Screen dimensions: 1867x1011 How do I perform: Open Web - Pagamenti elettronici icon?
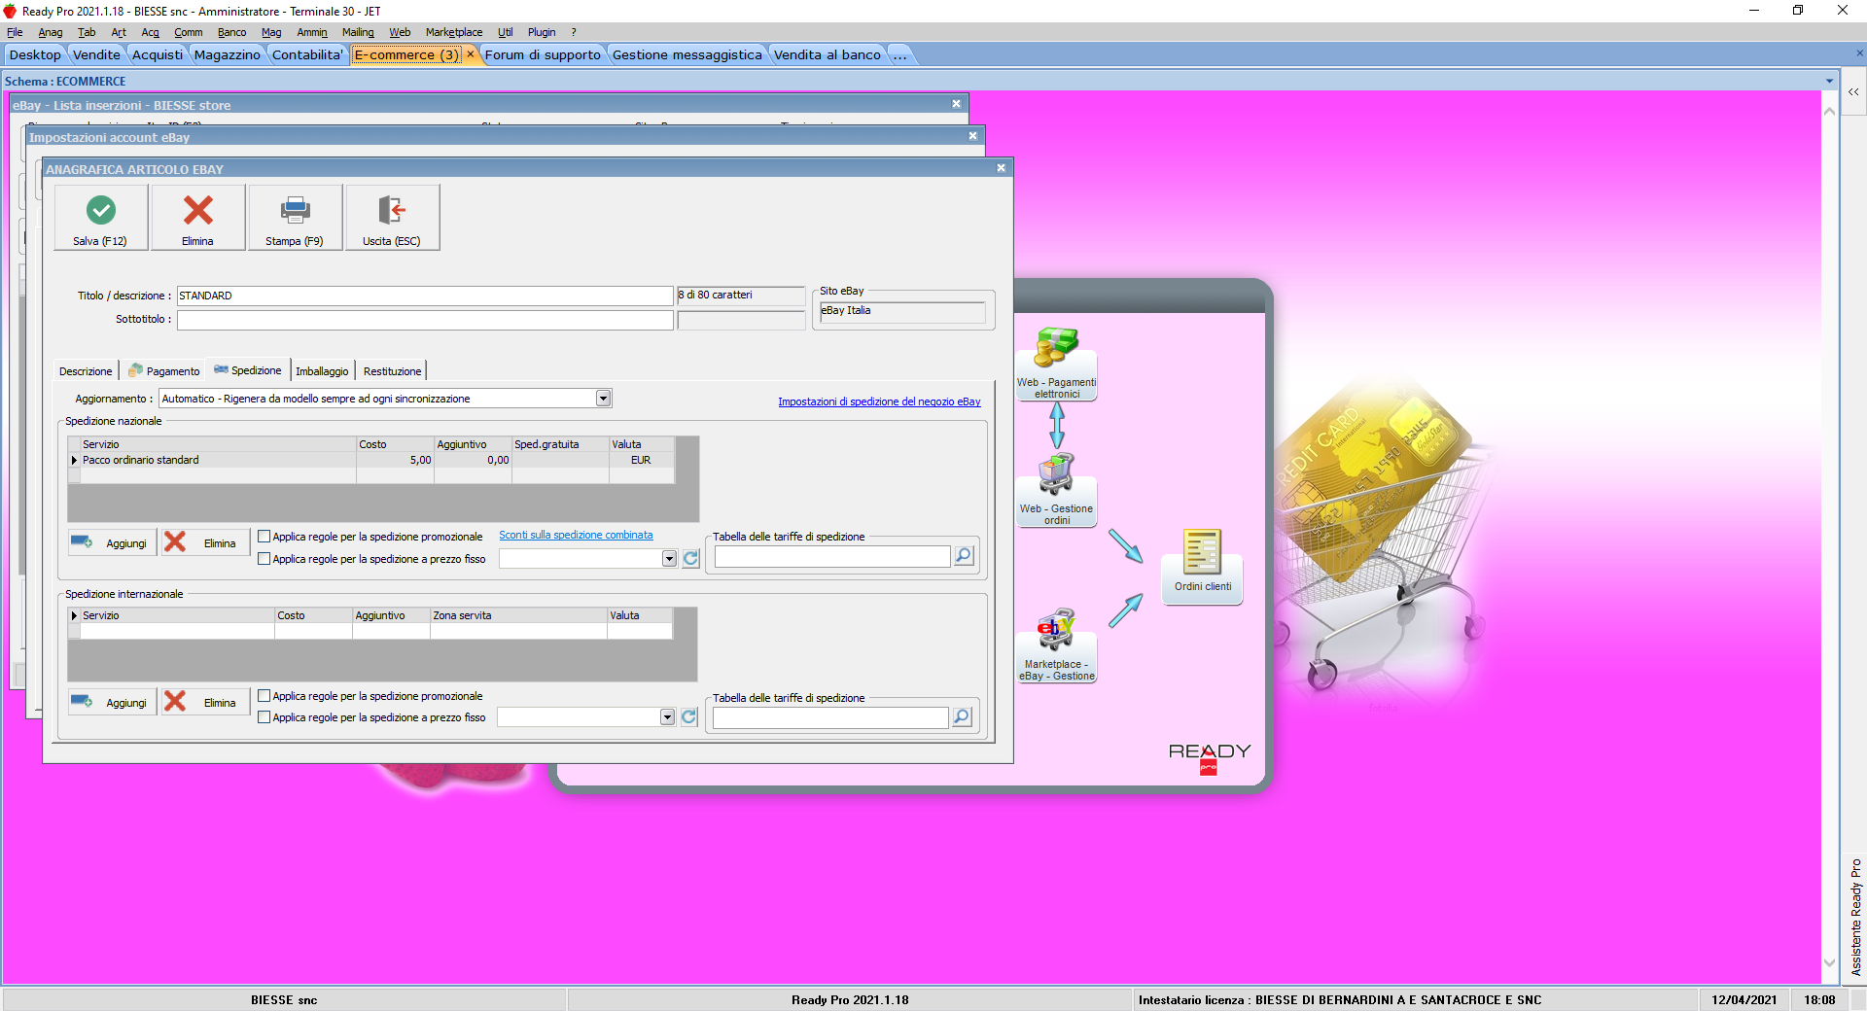click(1057, 364)
